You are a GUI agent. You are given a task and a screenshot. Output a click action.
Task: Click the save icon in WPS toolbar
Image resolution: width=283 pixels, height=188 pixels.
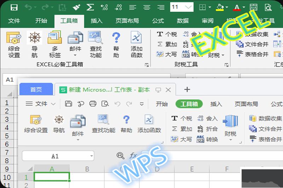pos(68,104)
